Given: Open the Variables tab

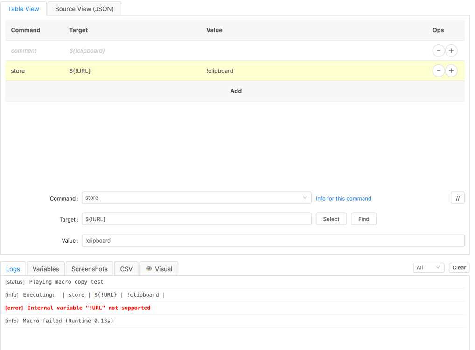Looking at the screenshot, I should click(x=45, y=268).
